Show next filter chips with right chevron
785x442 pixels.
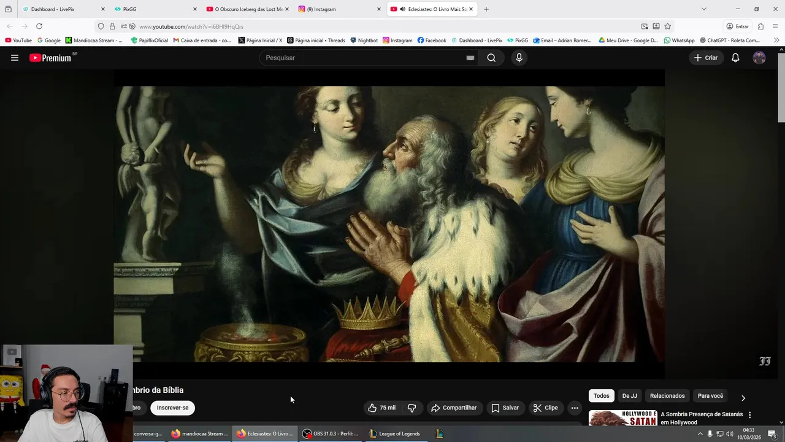coord(743,398)
